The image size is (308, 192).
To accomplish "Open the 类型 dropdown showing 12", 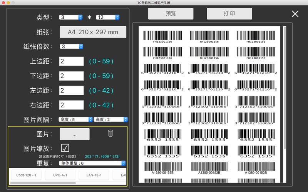I will click(x=108, y=17).
